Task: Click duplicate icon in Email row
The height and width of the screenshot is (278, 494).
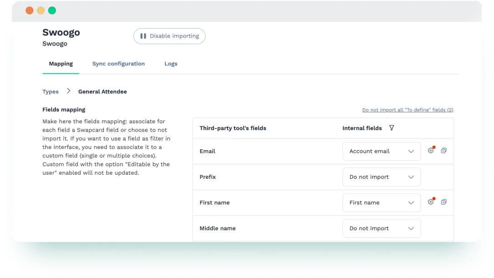Action: (x=443, y=151)
